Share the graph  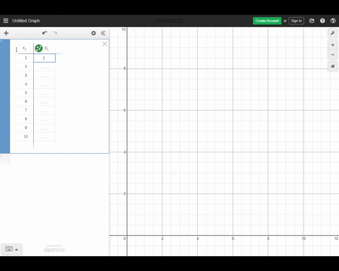coord(311,20)
